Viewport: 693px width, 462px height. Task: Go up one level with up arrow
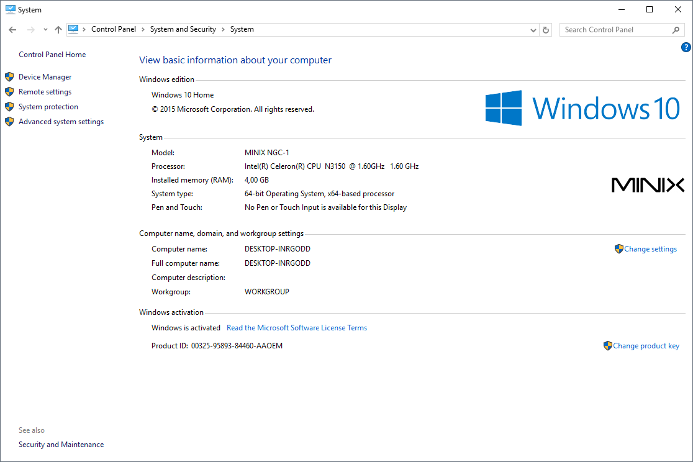(58, 30)
